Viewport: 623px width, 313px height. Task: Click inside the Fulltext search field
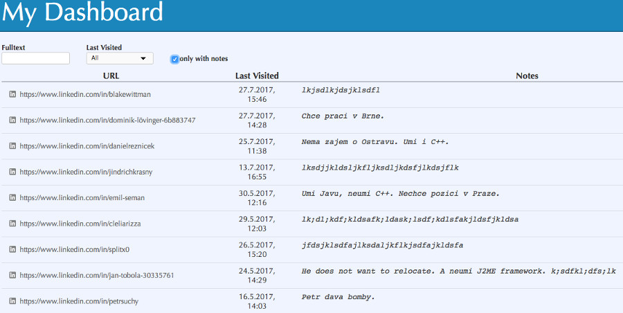click(36, 58)
